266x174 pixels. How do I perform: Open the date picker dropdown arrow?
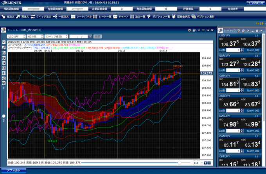click(90, 36)
